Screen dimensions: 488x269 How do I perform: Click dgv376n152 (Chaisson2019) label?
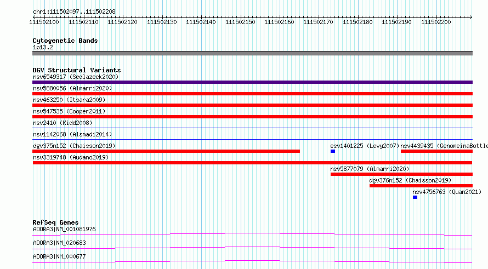pos(410,180)
